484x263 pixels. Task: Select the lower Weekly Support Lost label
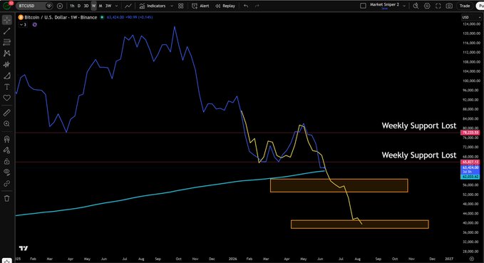pyautogui.click(x=419, y=155)
